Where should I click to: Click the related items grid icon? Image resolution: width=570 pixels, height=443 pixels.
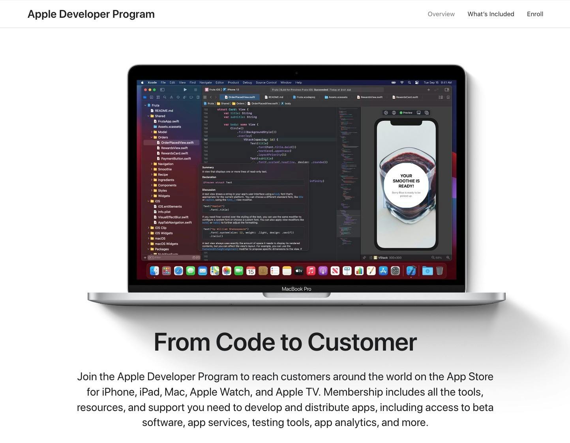pyautogui.click(x=205, y=97)
